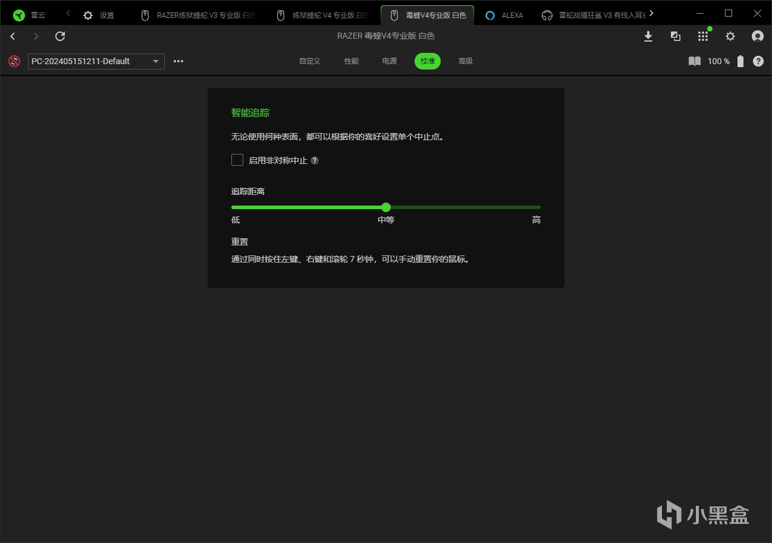Image resolution: width=772 pixels, height=543 pixels.
Task: Switch to the 电源 section
Action: (x=390, y=61)
